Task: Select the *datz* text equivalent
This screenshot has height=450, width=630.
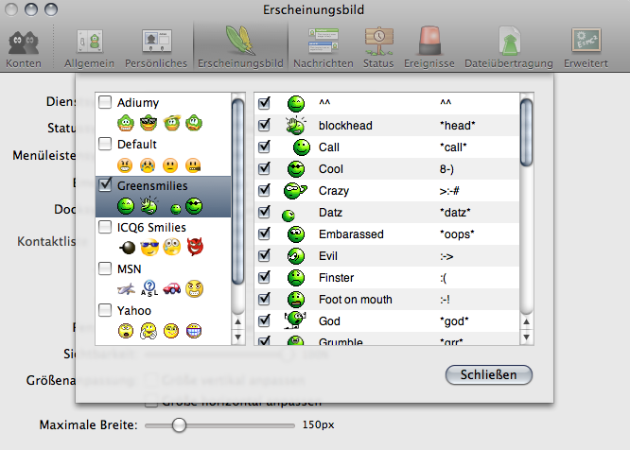Action: coord(455,213)
